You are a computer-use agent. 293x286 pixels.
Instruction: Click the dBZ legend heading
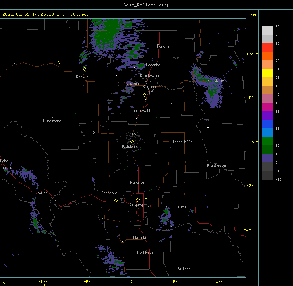point(275,18)
